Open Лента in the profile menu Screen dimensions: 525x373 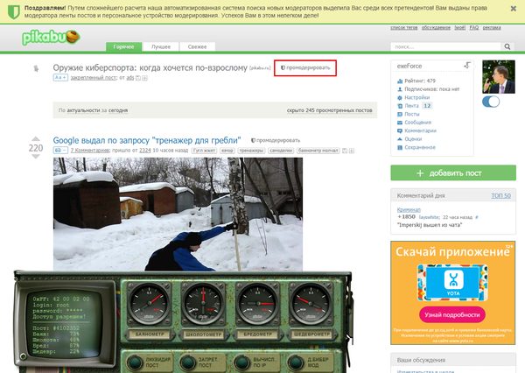(408, 106)
